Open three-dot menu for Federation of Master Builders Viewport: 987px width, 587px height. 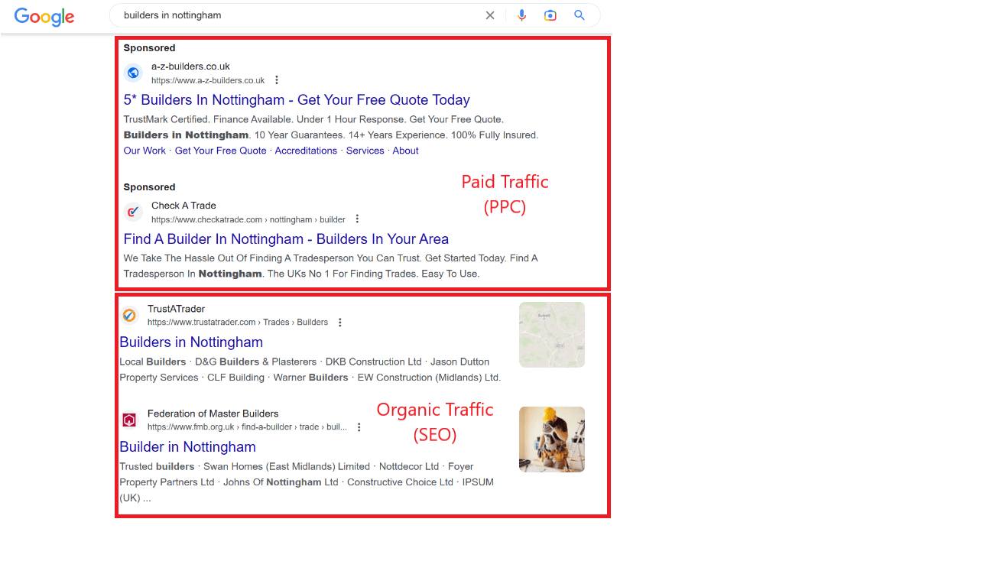359,427
